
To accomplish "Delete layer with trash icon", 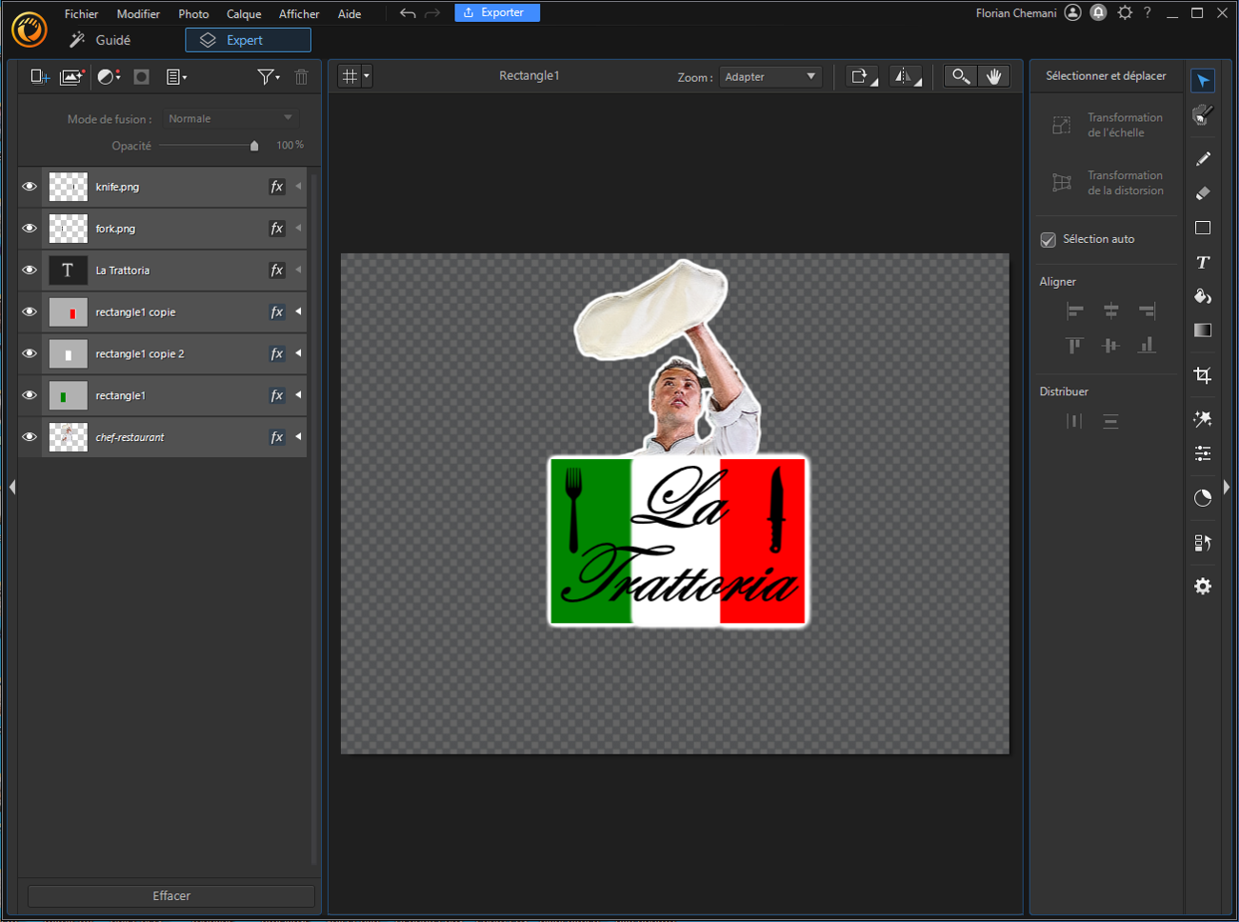I will point(301,77).
